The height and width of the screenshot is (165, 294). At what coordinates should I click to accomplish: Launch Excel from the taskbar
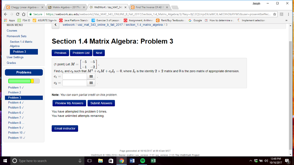[153, 161]
